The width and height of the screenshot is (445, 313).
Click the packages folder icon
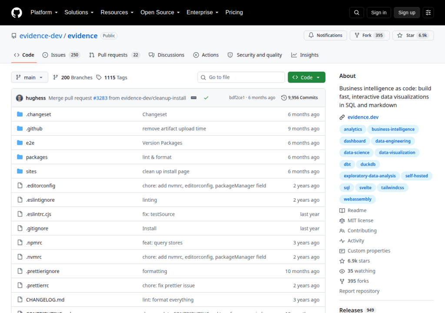[20, 157]
